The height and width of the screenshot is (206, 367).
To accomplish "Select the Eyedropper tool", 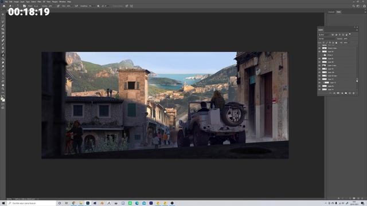I will click(x=3, y=37).
